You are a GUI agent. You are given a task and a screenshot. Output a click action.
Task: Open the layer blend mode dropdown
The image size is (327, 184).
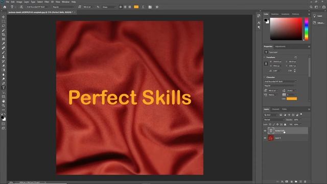click(274, 120)
